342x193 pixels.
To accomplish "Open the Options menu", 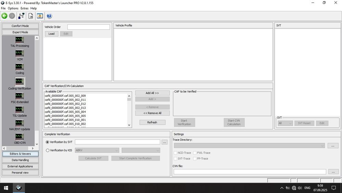I will click(13, 8).
